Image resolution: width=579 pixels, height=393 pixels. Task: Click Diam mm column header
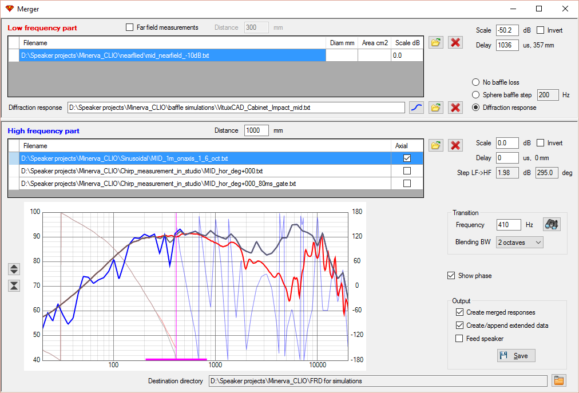coord(342,43)
